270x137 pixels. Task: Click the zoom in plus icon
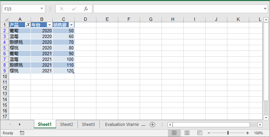(248, 133)
